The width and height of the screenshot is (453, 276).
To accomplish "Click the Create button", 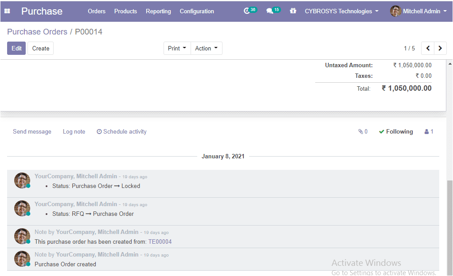I will [x=41, y=48].
